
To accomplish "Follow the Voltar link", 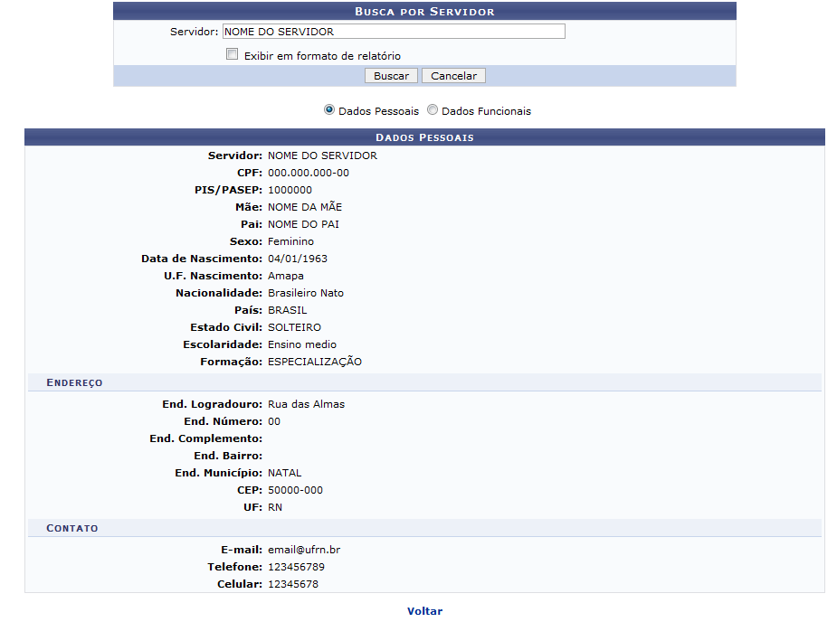I will [x=424, y=611].
